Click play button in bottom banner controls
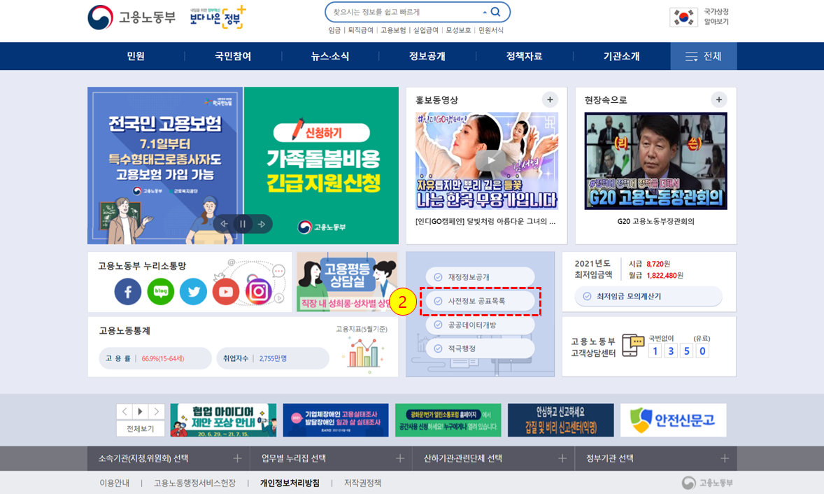The image size is (824, 494). (x=141, y=411)
